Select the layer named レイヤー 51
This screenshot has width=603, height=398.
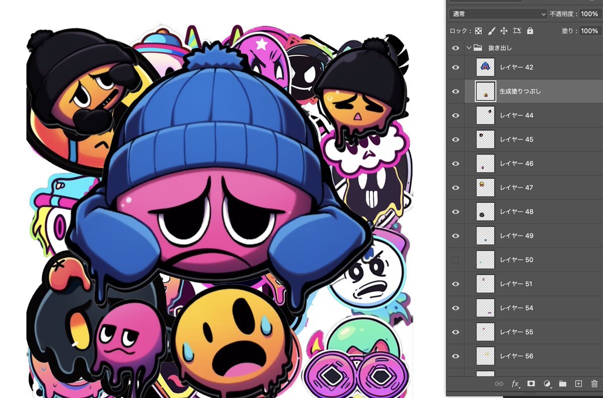click(517, 284)
